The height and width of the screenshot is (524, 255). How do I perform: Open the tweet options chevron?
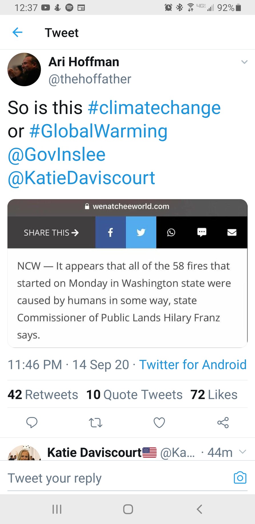click(x=244, y=62)
